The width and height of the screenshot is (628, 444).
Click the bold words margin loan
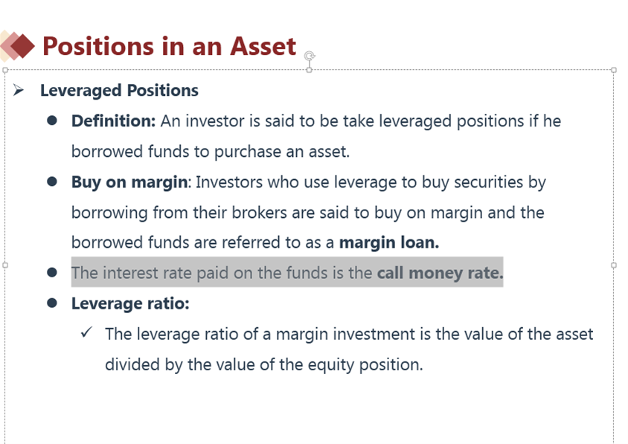[389, 242]
